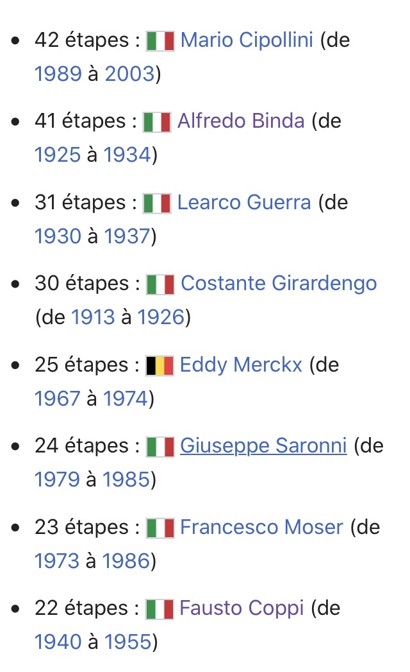Screen dimensions: 410x672
Task: Click the Italian flag before Francesco Moser
Action: point(160,528)
